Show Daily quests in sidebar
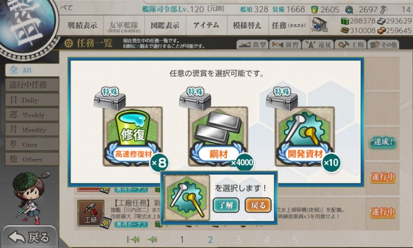413x248 pixels. point(32,100)
